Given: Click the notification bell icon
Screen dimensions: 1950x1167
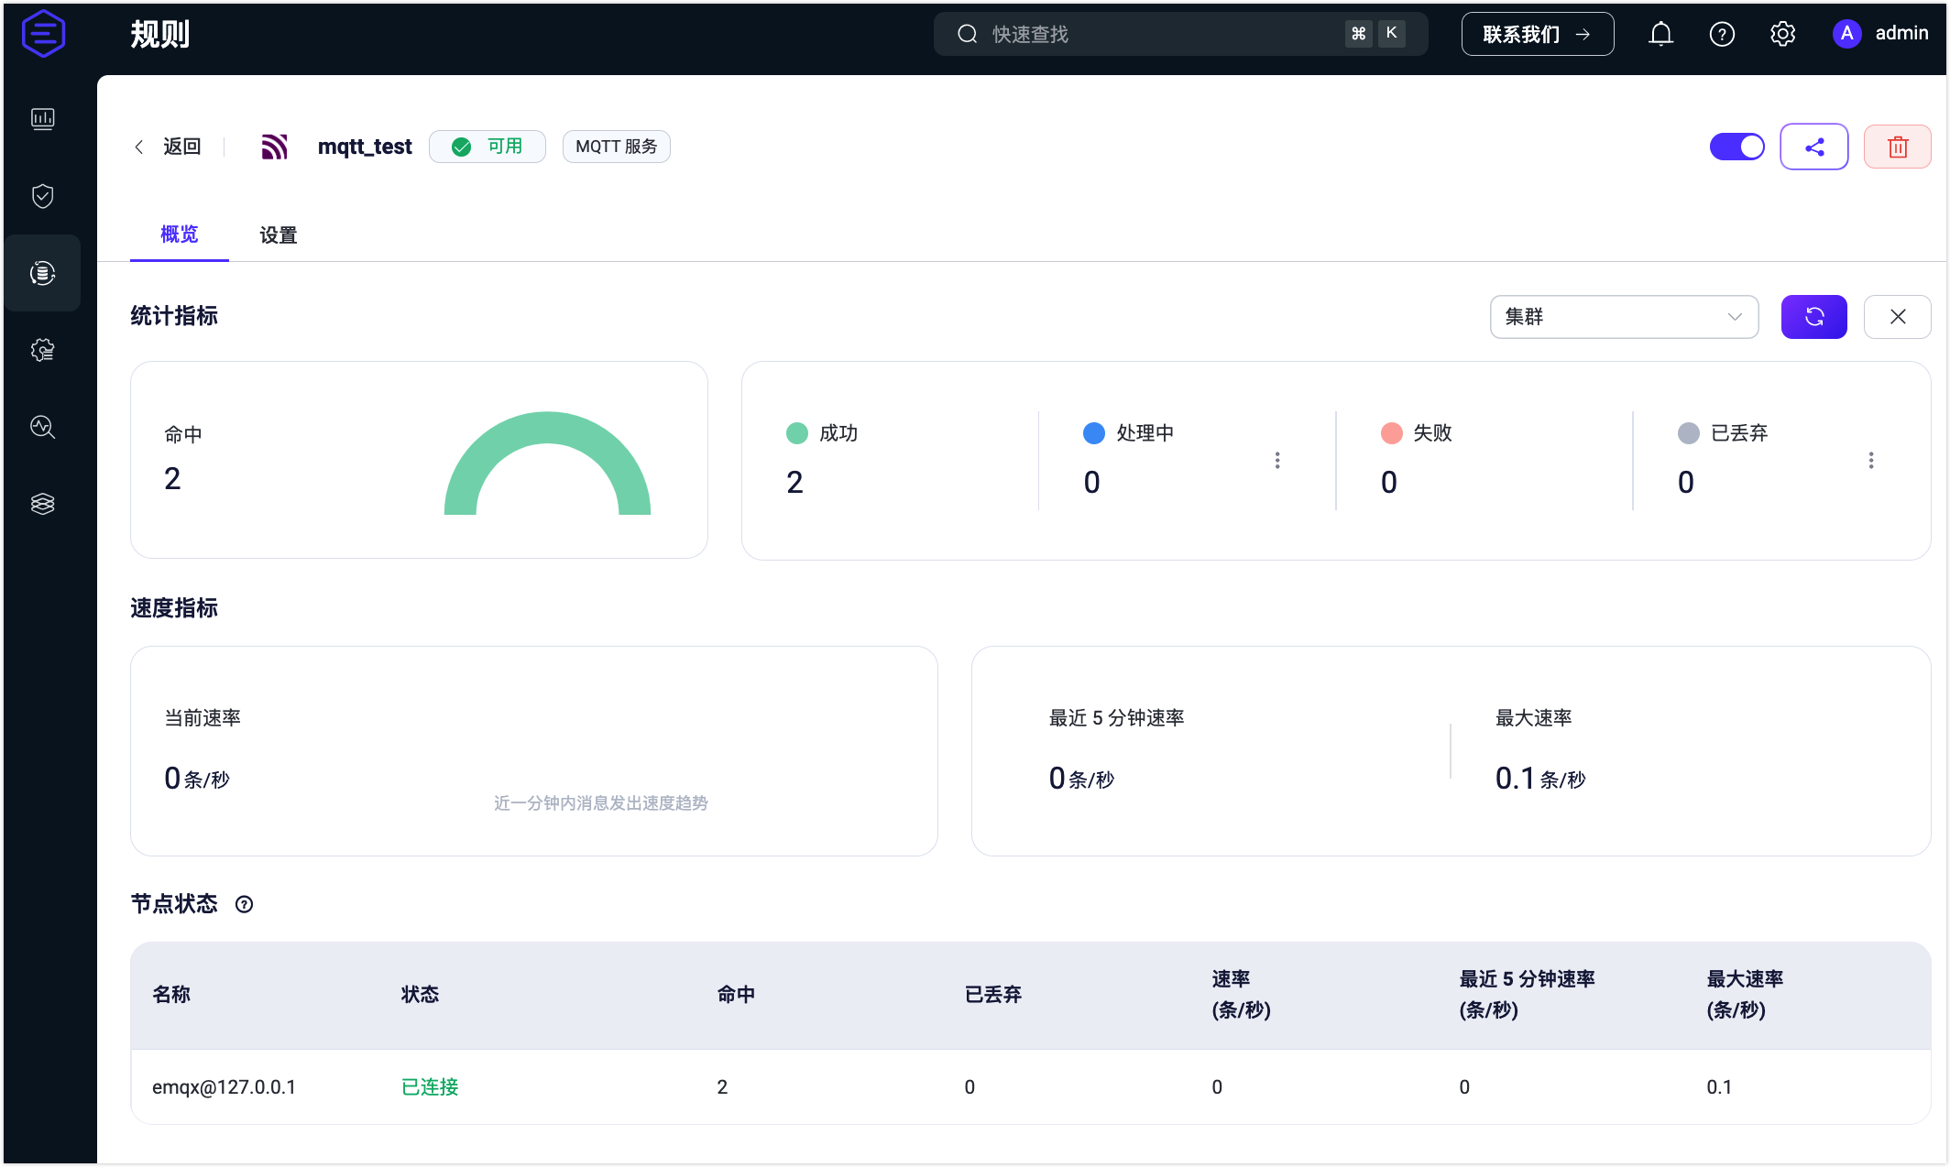Looking at the screenshot, I should point(1661,34).
